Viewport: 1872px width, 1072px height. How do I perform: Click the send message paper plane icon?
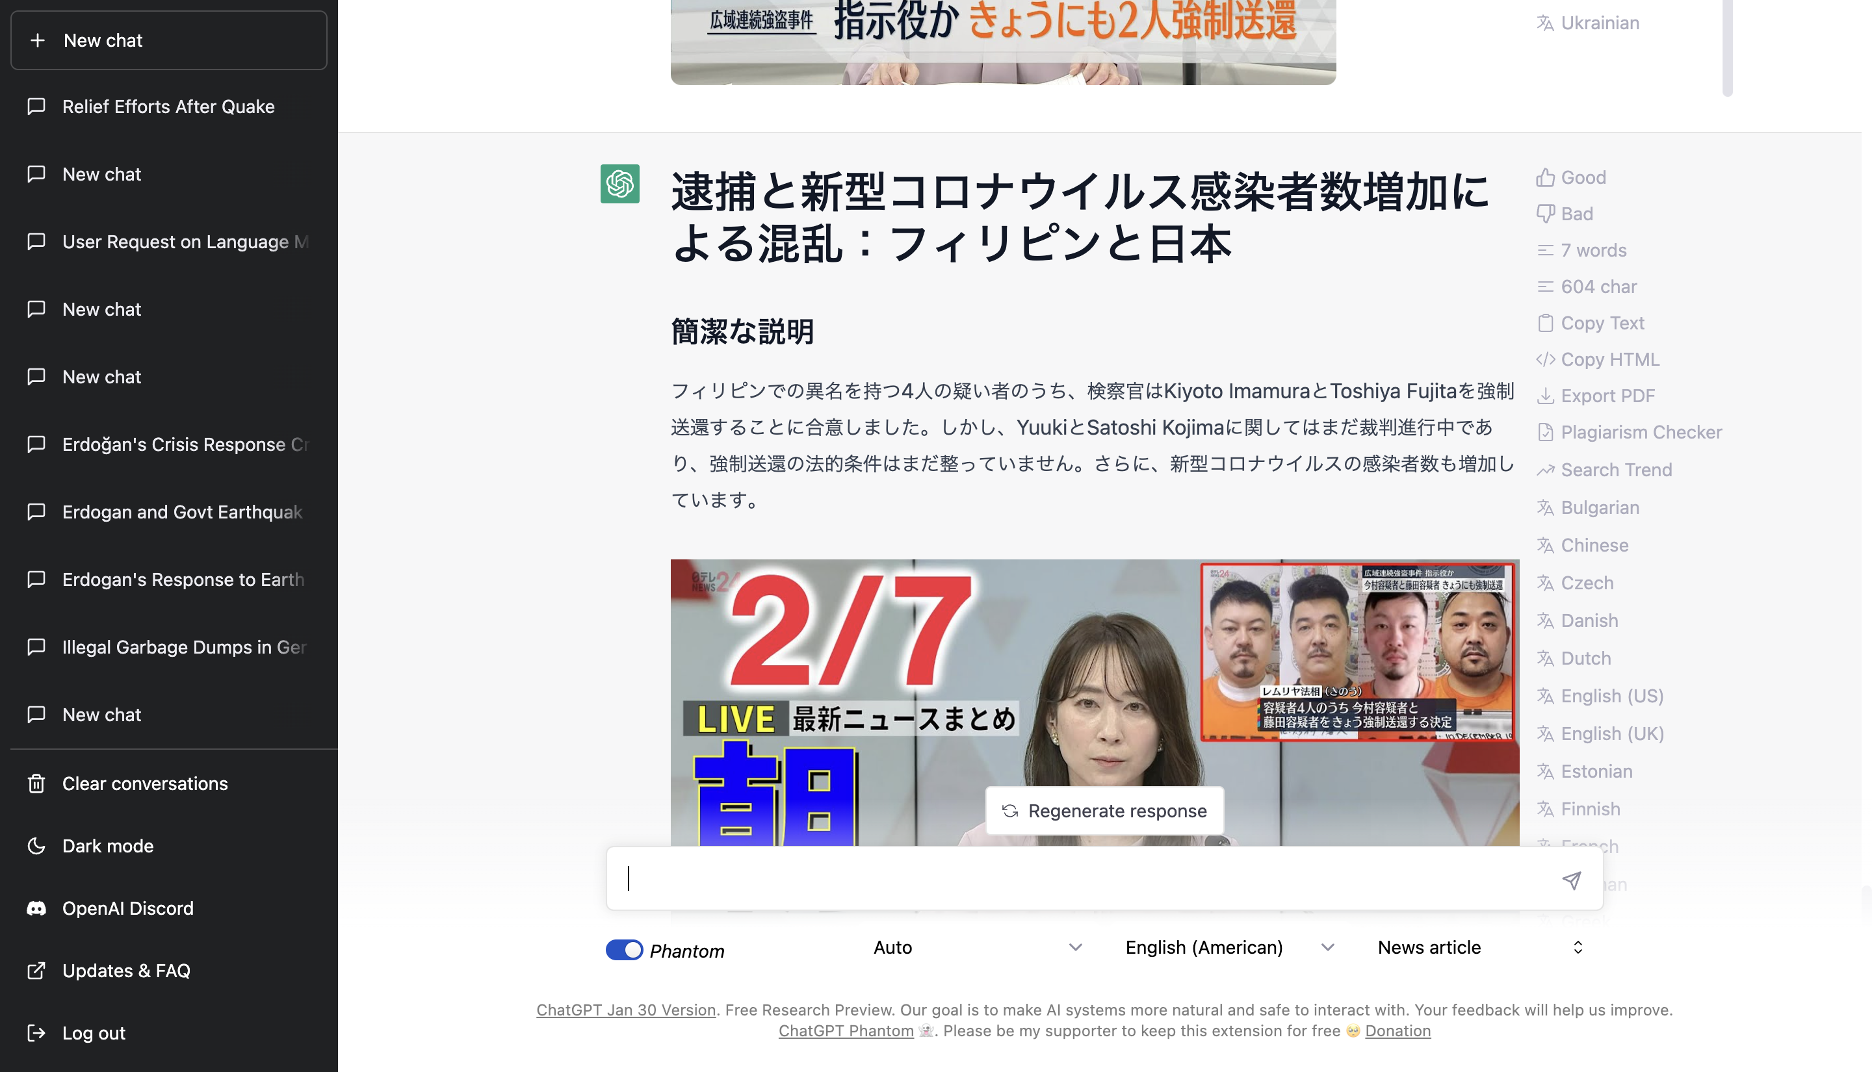pyautogui.click(x=1571, y=880)
